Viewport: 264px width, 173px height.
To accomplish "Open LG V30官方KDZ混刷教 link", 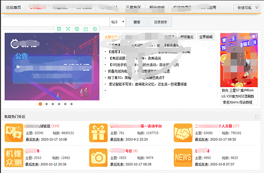I will (x=238, y=96).
